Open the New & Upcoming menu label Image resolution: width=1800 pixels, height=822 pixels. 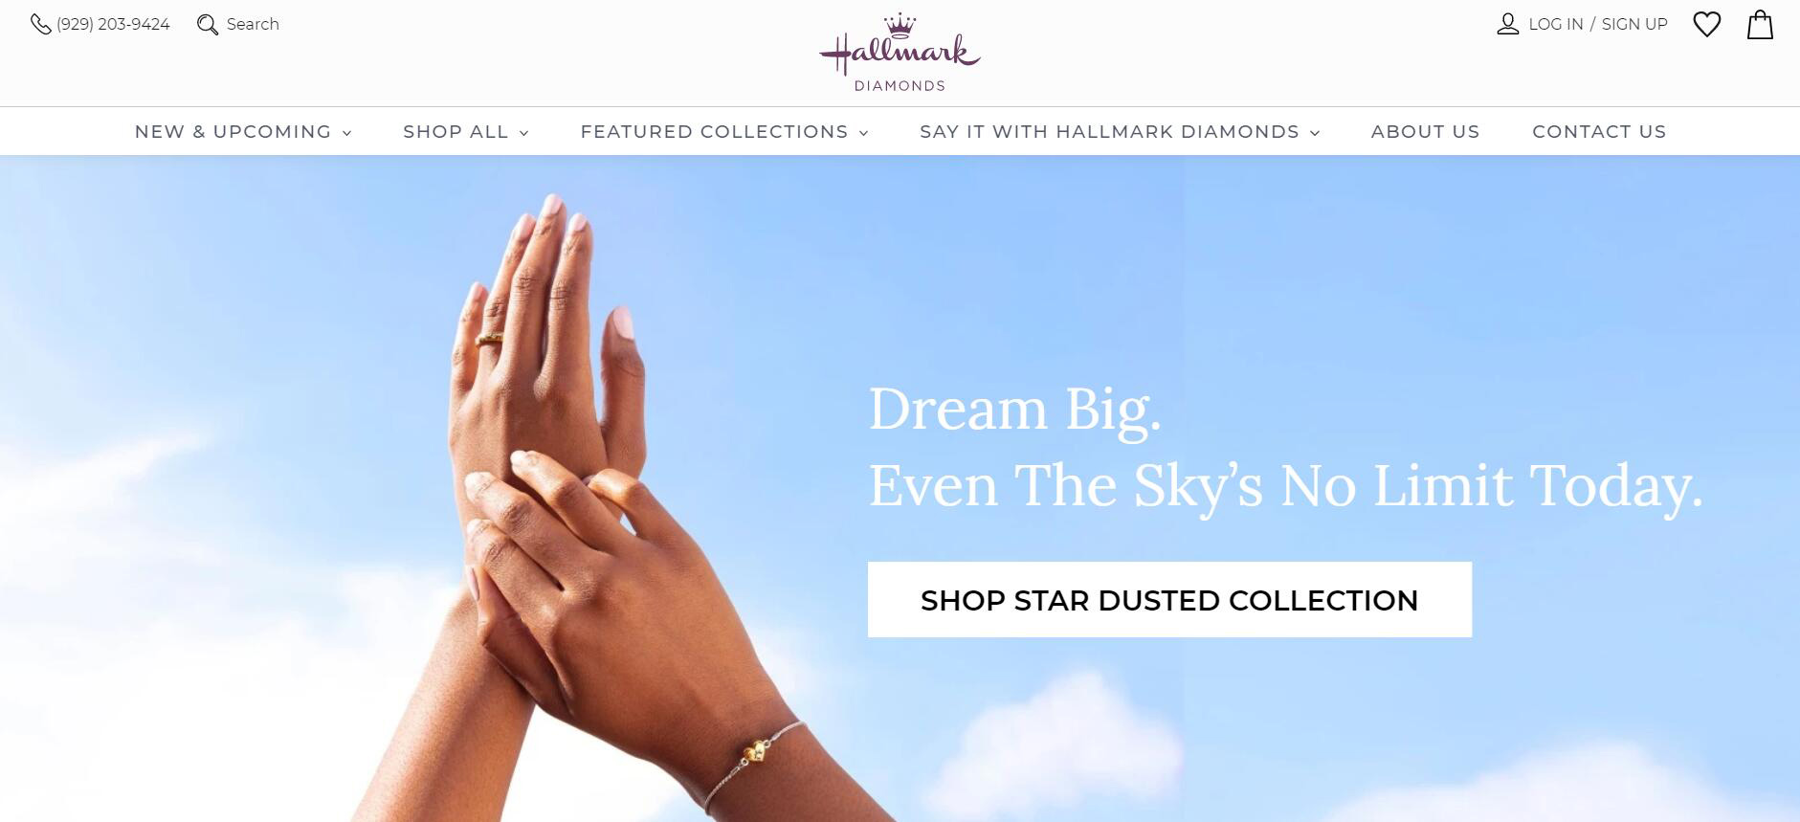(233, 132)
